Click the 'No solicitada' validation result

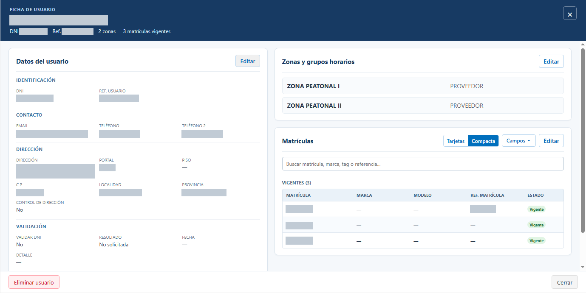tap(114, 245)
